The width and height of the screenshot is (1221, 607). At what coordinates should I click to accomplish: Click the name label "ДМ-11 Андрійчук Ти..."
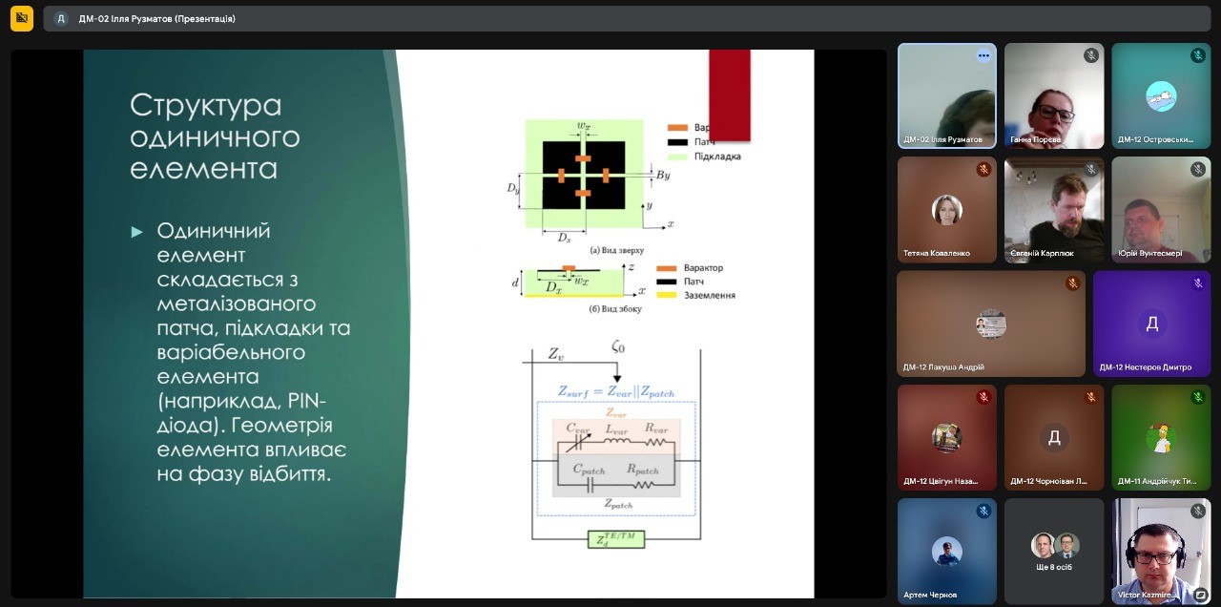click(1157, 481)
